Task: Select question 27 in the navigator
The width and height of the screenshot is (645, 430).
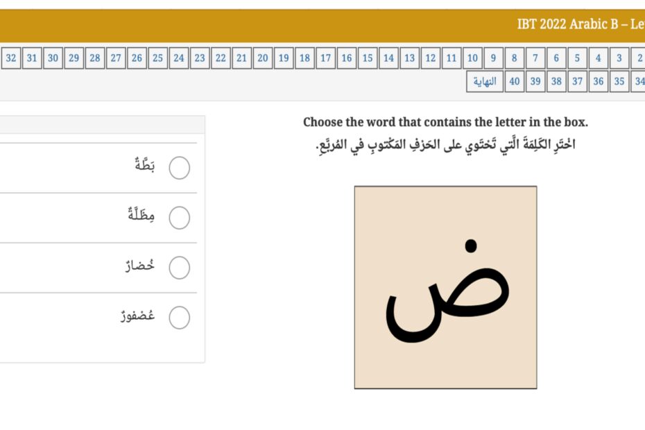Action: pos(116,58)
